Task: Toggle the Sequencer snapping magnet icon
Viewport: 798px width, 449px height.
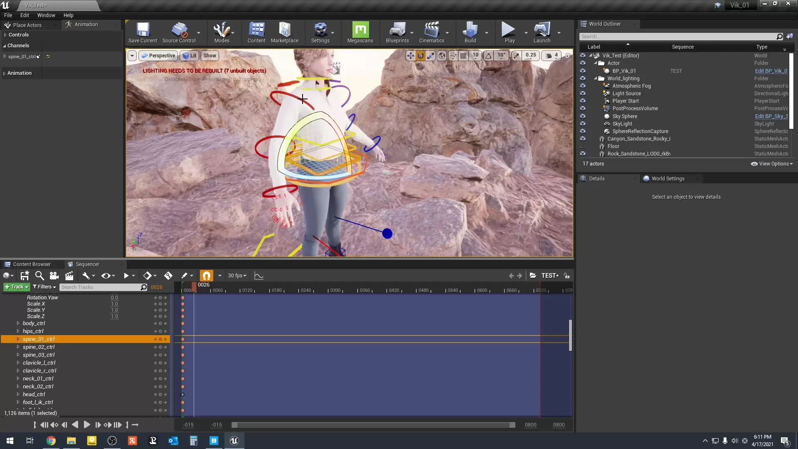Action: [206, 276]
